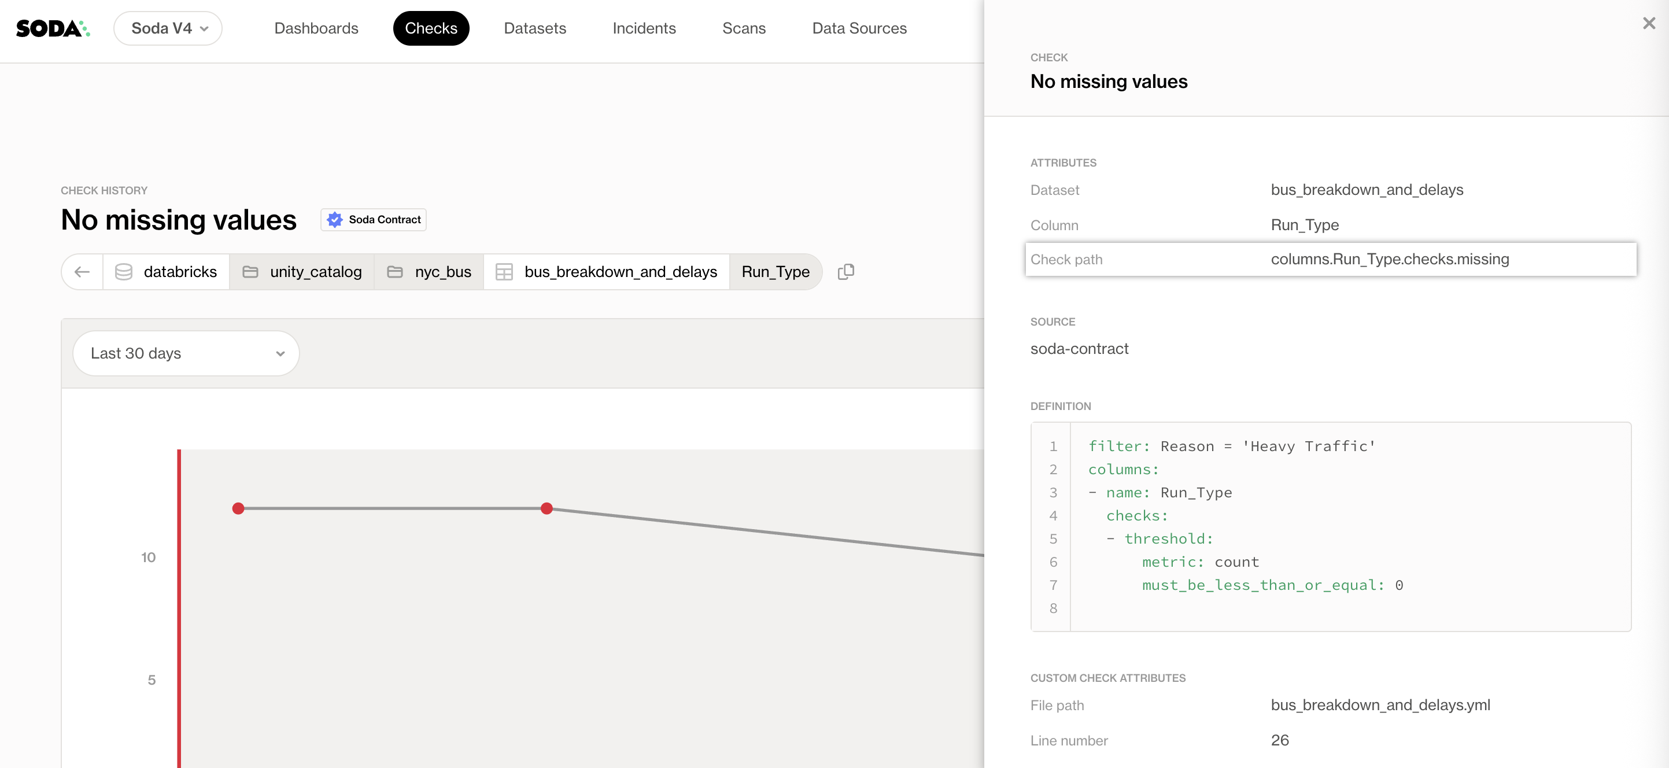Click the Run_Type breadcrumb segment
The width and height of the screenshot is (1669, 768).
pyautogui.click(x=775, y=272)
